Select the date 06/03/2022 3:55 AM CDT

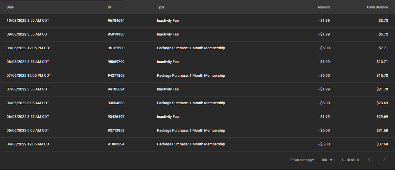(28, 117)
